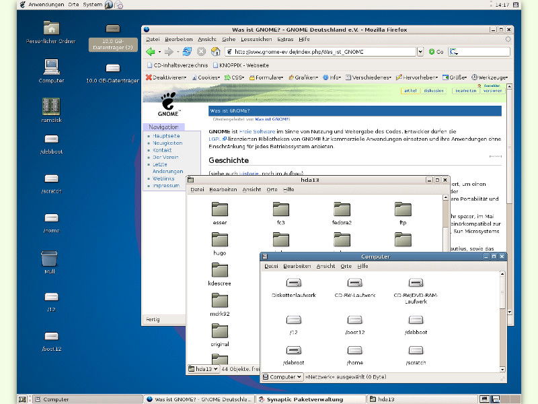538x404 pixels.
Task: Select the mdrk92 folder in hda13
Action: (220, 305)
